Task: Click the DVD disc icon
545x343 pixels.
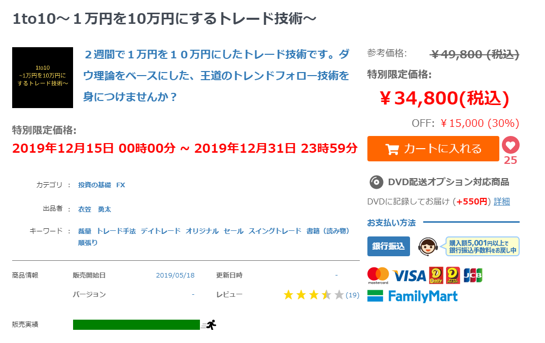Action: pos(376,182)
